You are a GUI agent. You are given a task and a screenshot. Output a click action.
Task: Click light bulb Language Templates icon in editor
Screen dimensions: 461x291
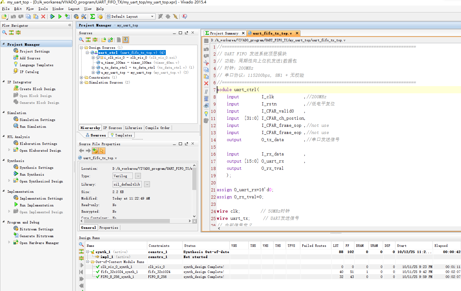click(x=206, y=113)
